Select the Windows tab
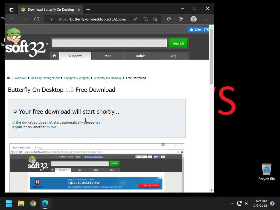 tap(75, 56)
